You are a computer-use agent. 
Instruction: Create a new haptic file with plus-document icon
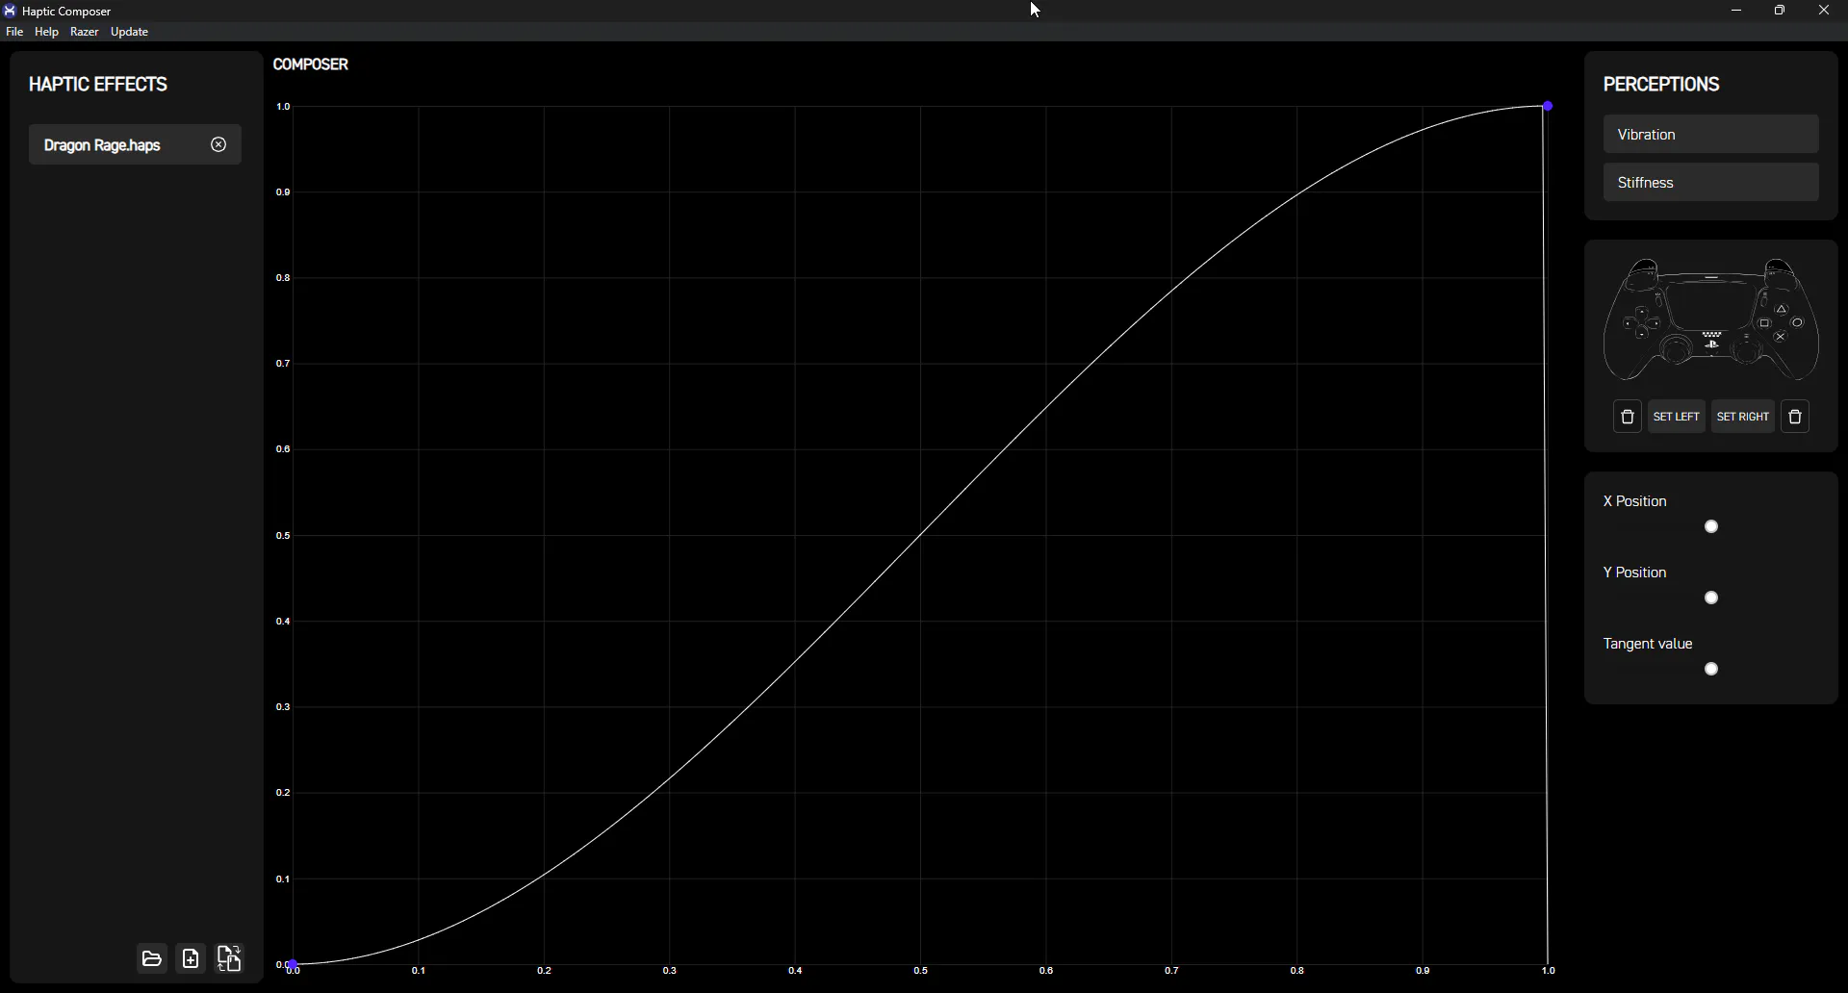coord(192,959)
